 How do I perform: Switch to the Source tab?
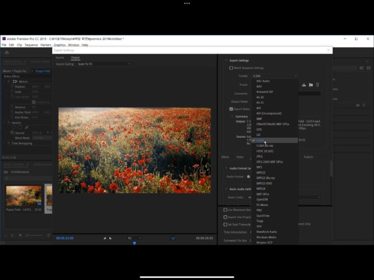[x=60, y=58]
